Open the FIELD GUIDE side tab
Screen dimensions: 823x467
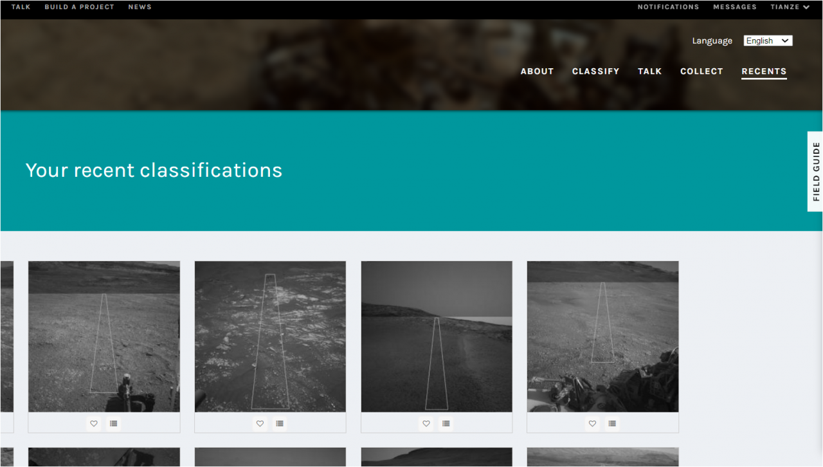(x=815, y=171)
